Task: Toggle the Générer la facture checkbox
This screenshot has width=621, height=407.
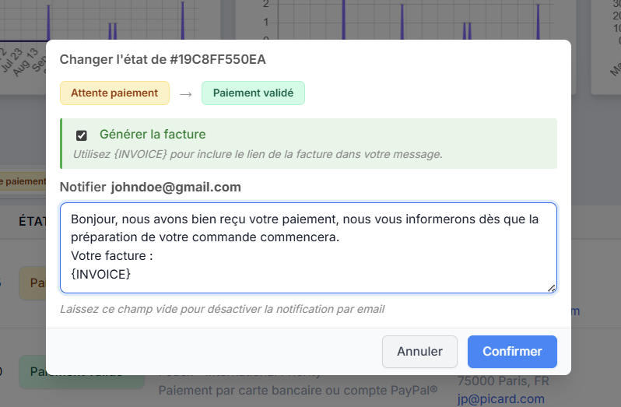Action: pos(82,135)
